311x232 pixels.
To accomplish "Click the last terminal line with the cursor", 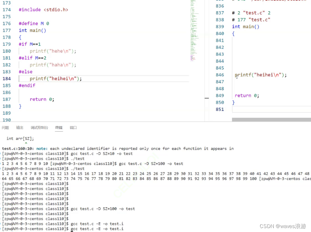I will click(x=63, y=229).
